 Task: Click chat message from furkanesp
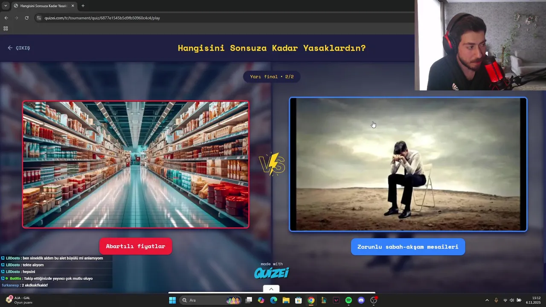tap(25, 285)
